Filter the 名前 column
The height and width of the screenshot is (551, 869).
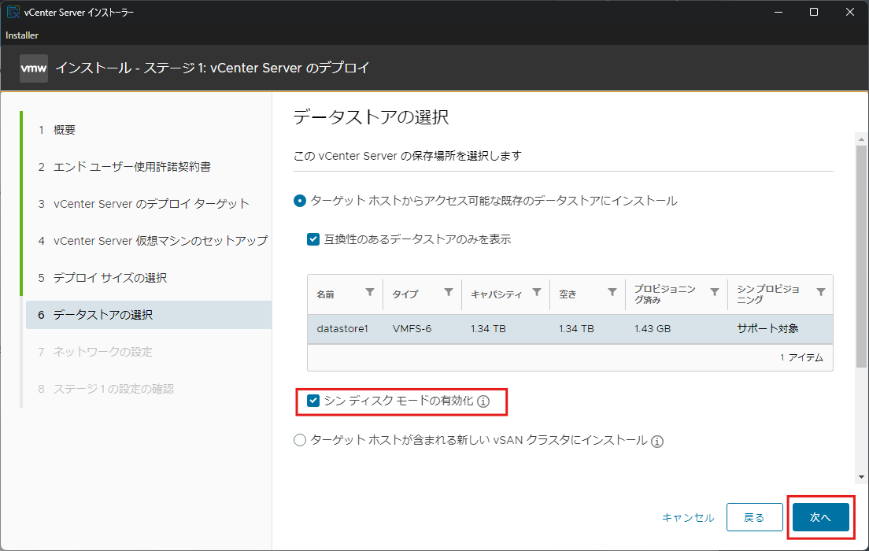[x=370, y=292]
